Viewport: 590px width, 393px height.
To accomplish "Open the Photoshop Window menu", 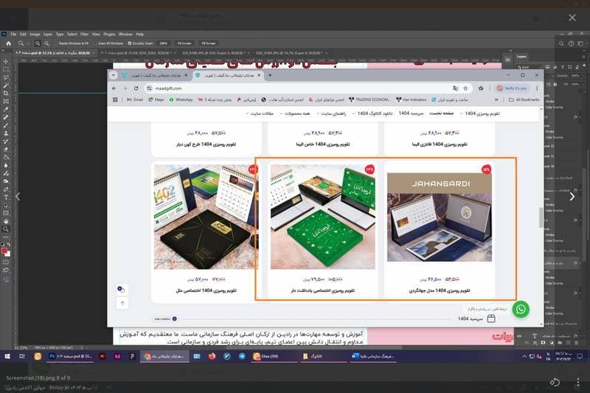I will pyautogui.click(x=125, y=34).
